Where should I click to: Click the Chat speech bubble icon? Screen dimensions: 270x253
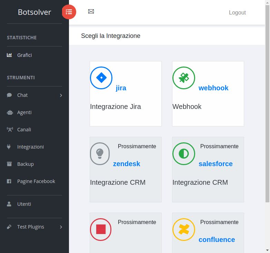pos(9,95)
